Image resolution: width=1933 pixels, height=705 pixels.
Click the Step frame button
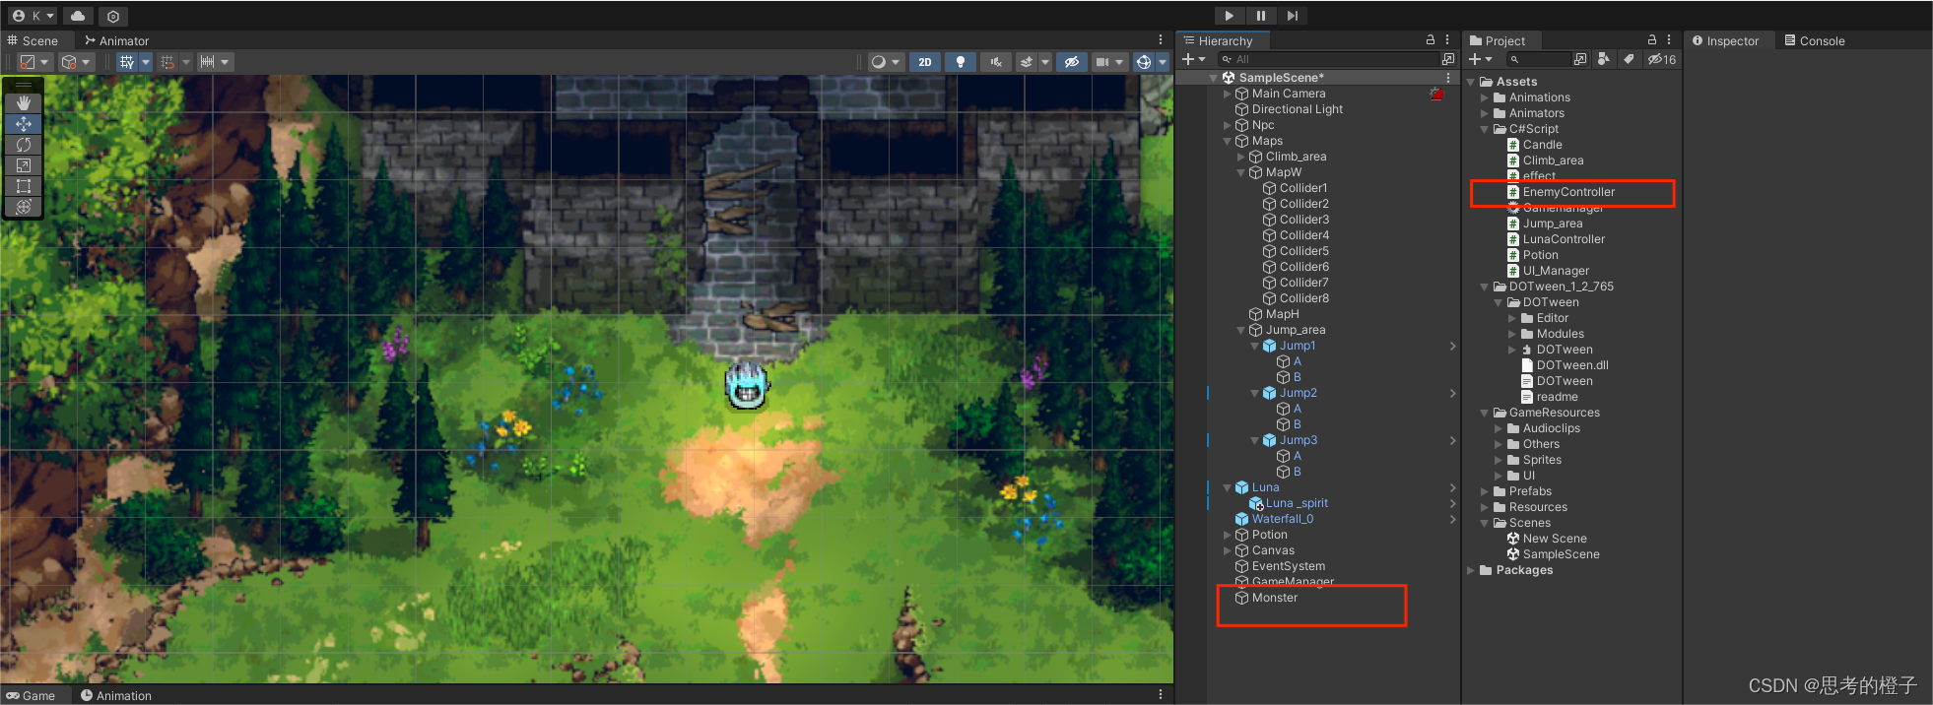pos(1293,16)
